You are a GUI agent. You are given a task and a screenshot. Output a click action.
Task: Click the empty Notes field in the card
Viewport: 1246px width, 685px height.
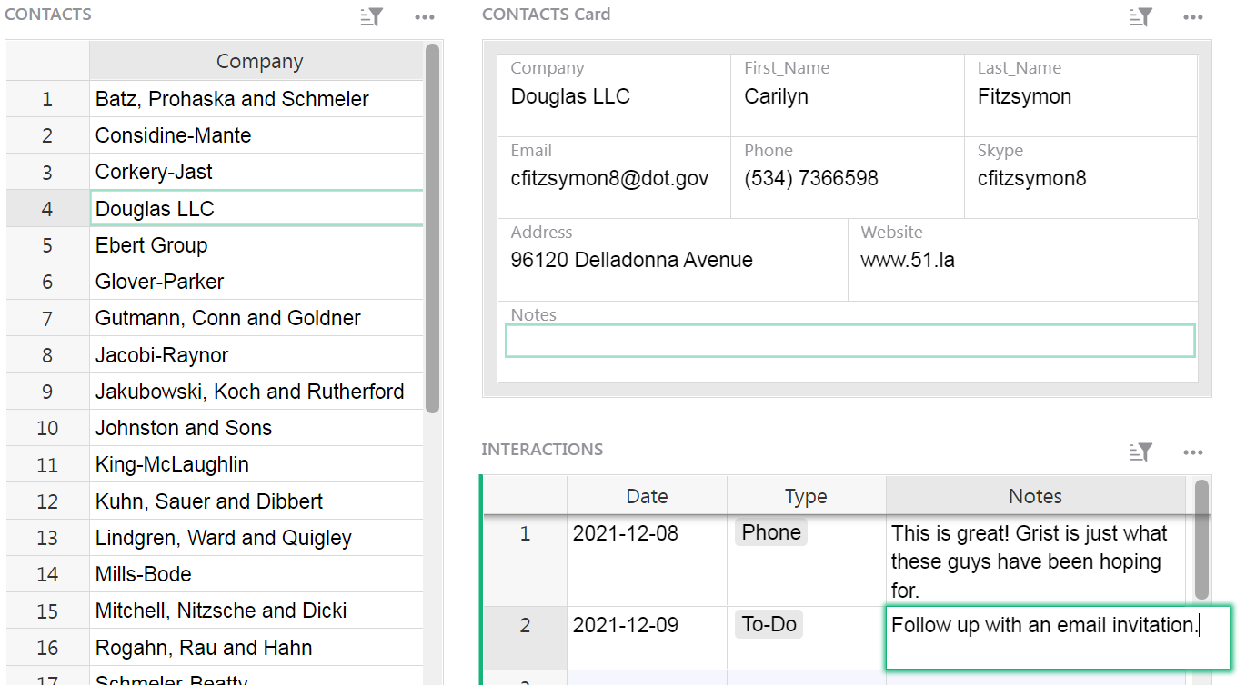(x=849, y=341)
